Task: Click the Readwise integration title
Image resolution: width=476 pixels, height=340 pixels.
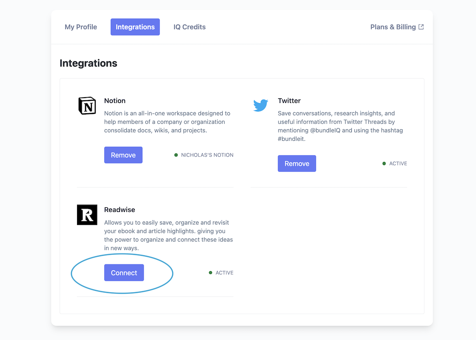Action: click(119, 210)
